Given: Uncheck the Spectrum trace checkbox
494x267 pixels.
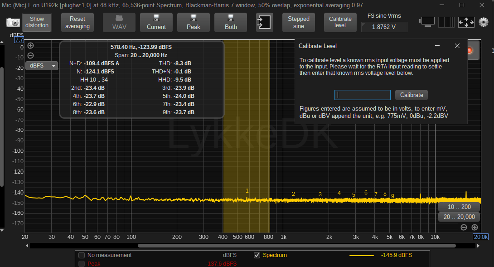Looking at the screenshot, I should pos(257,255).
